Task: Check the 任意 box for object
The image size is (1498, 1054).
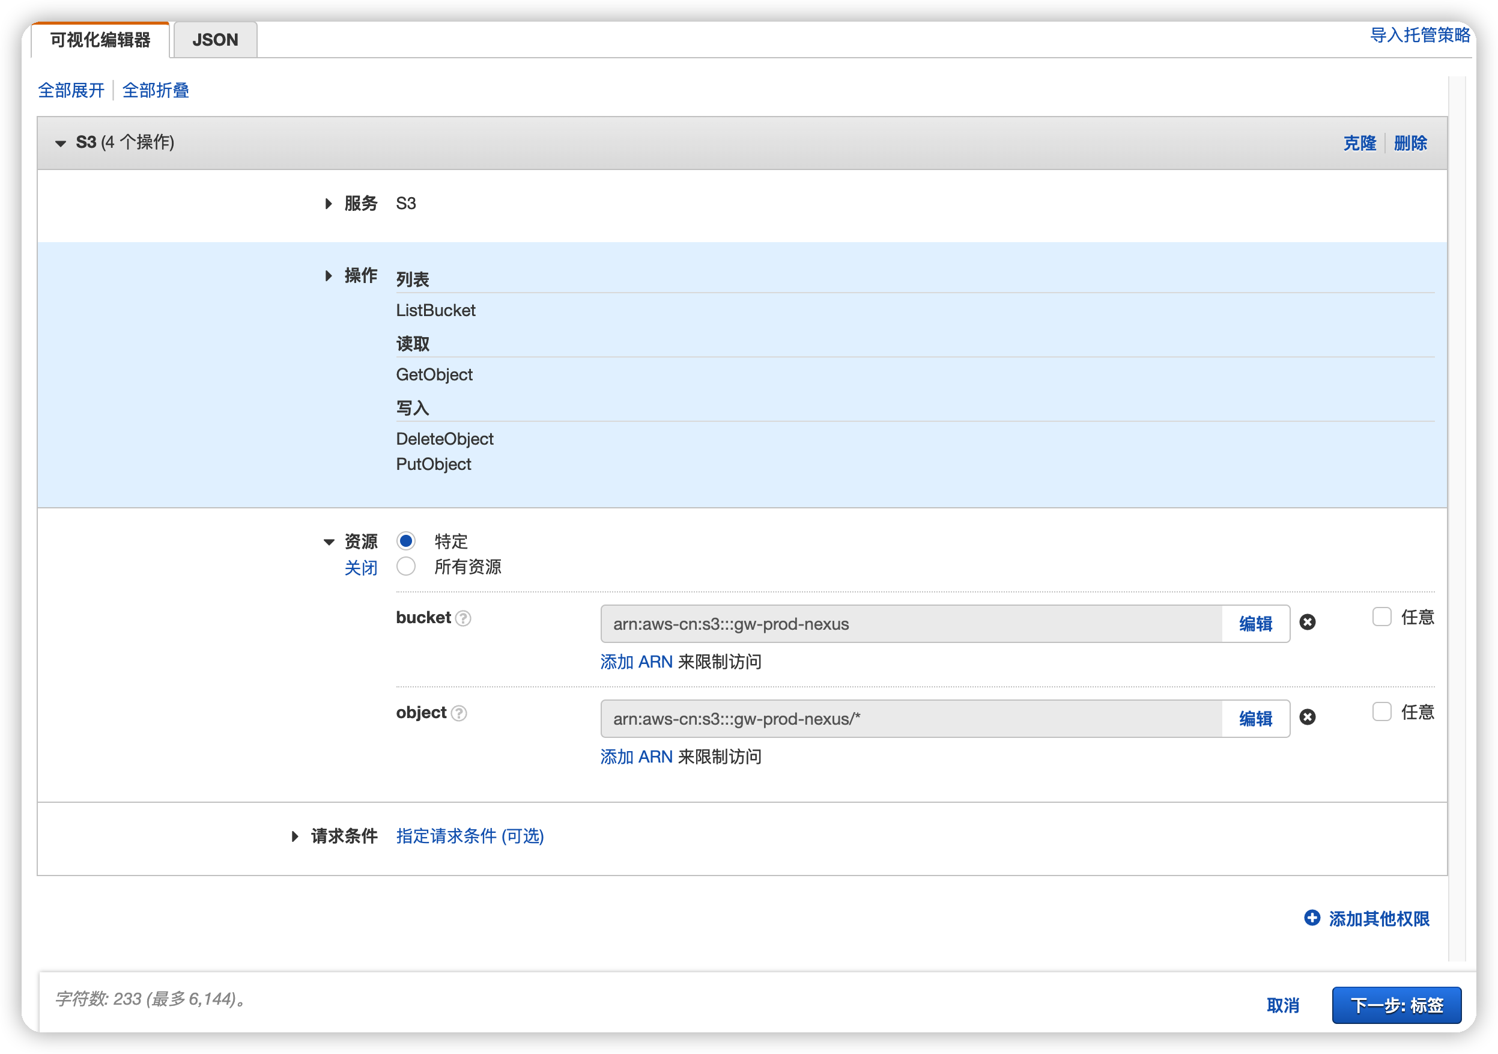Action: pos(1381,711)
